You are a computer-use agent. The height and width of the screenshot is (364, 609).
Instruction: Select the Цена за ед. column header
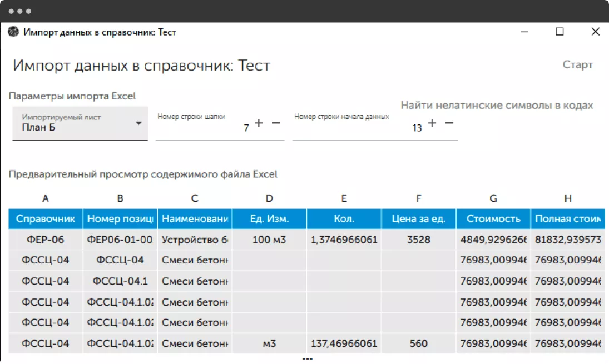click(x=418, y=219)
